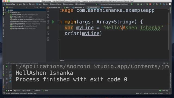
Task: Toggle Build Variants tool window
Action: tap(4, 71)
